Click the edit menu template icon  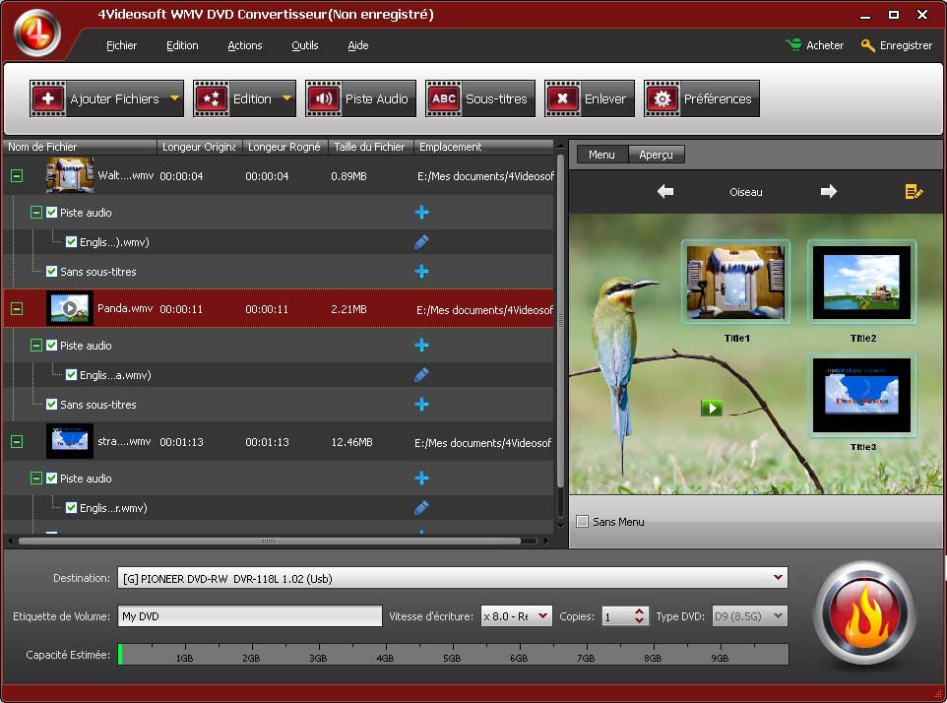[914, 192]
